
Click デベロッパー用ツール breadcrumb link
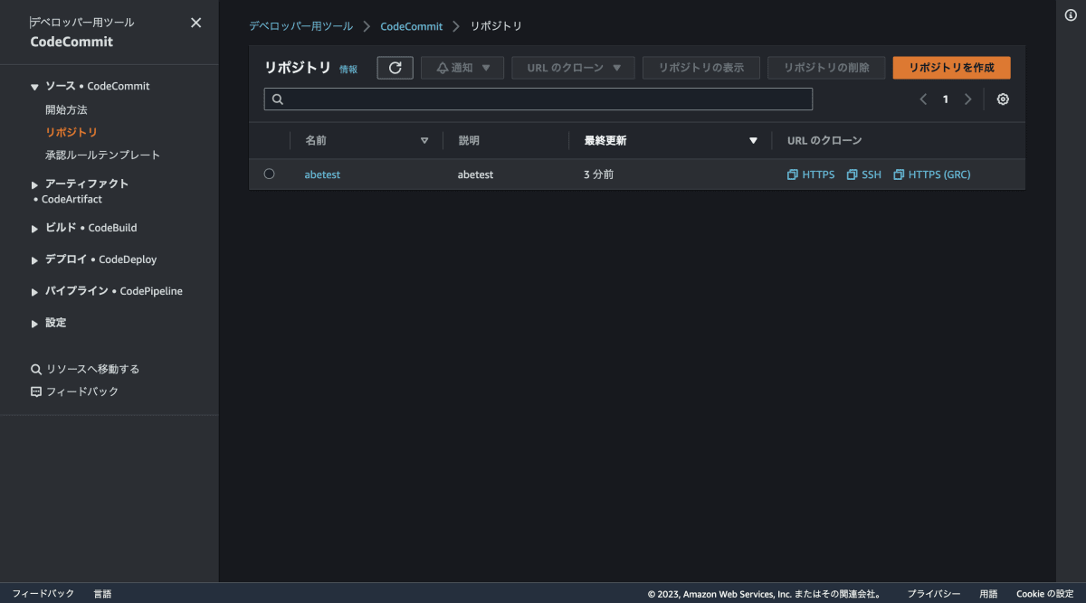301,26
